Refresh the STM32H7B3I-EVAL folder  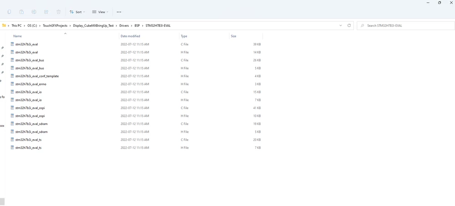(349, 25)
